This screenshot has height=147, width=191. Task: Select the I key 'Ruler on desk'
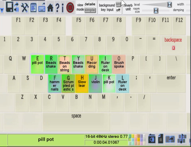coord(105,64)
